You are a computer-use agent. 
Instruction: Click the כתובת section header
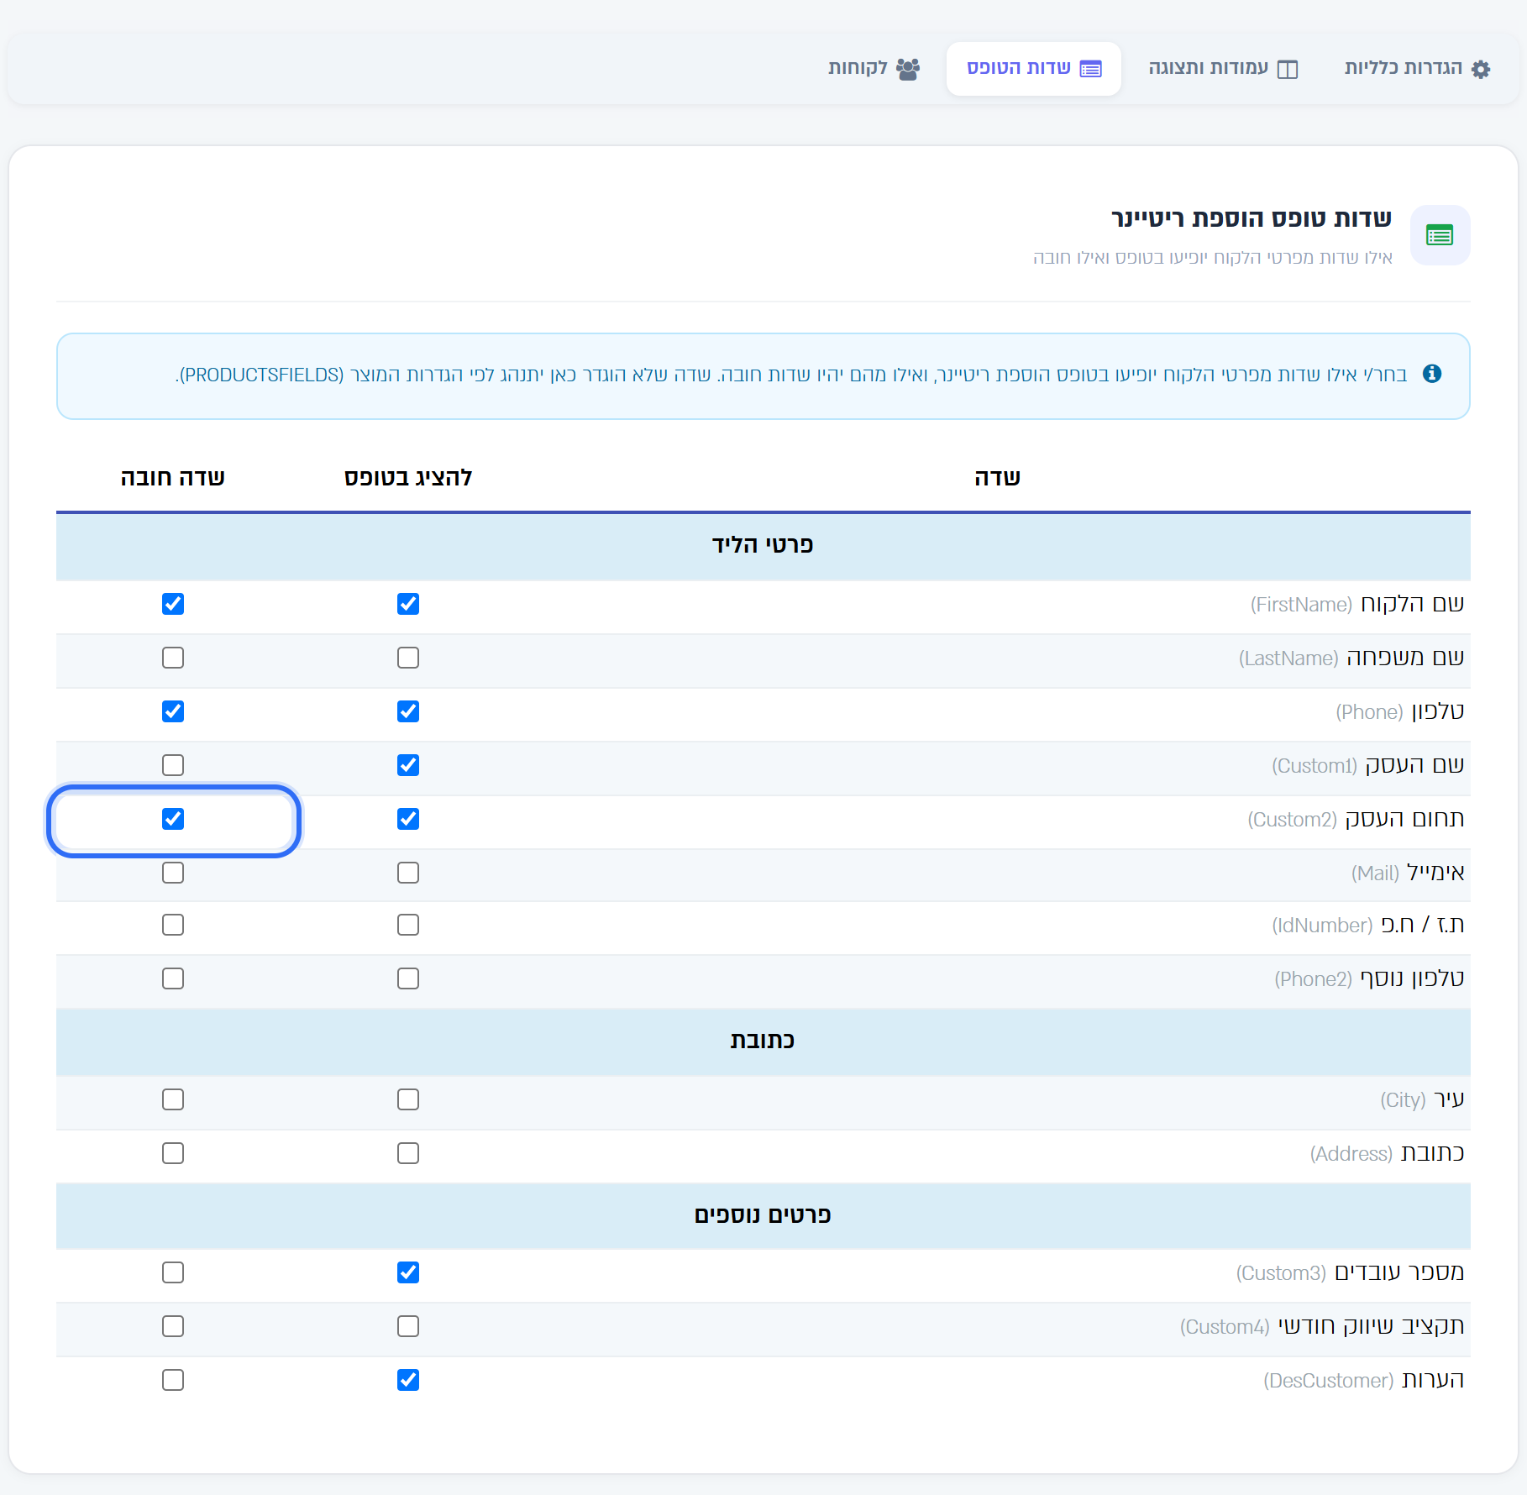tap(763, 1041)
